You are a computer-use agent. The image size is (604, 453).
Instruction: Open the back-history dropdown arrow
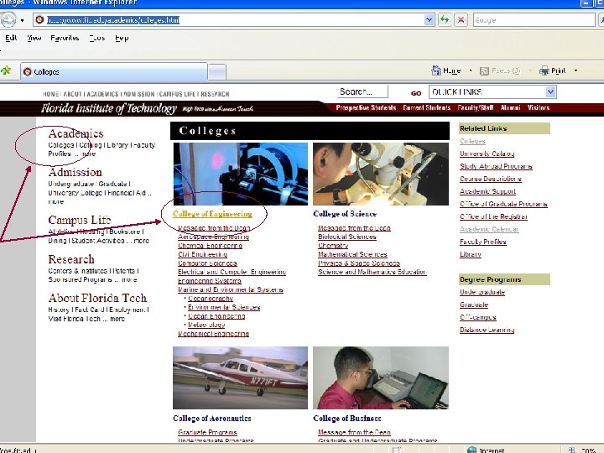click(23, 20)
